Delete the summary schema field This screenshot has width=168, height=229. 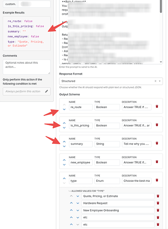(x=157, y=143)
